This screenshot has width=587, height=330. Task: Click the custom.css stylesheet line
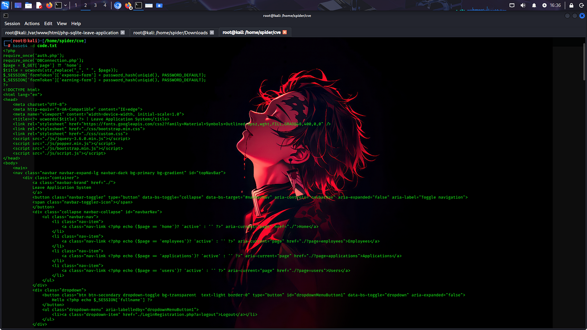coord(70,134)
